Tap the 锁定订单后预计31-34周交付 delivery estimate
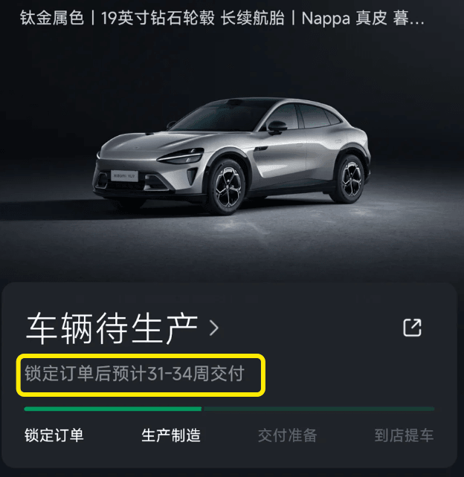Screen dimensions: 464x477 click(x=135, y=374)
